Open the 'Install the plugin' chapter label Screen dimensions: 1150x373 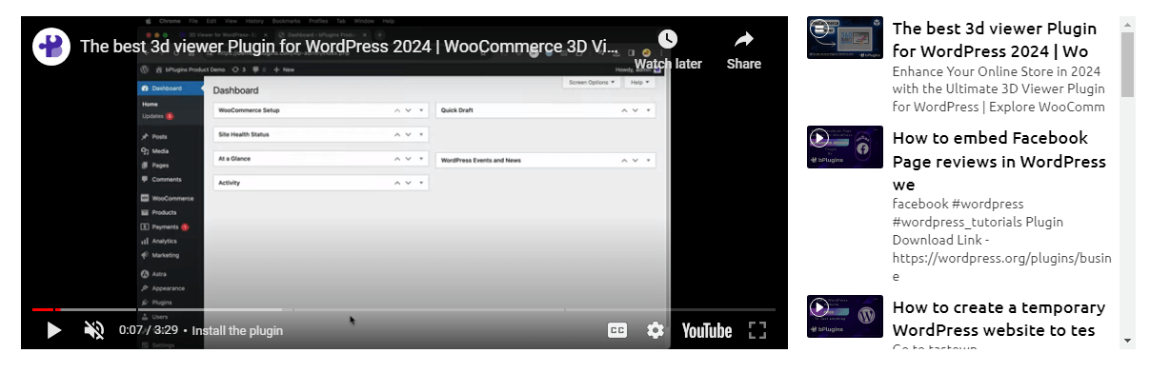pyautogui.click(x=237, y=331)
